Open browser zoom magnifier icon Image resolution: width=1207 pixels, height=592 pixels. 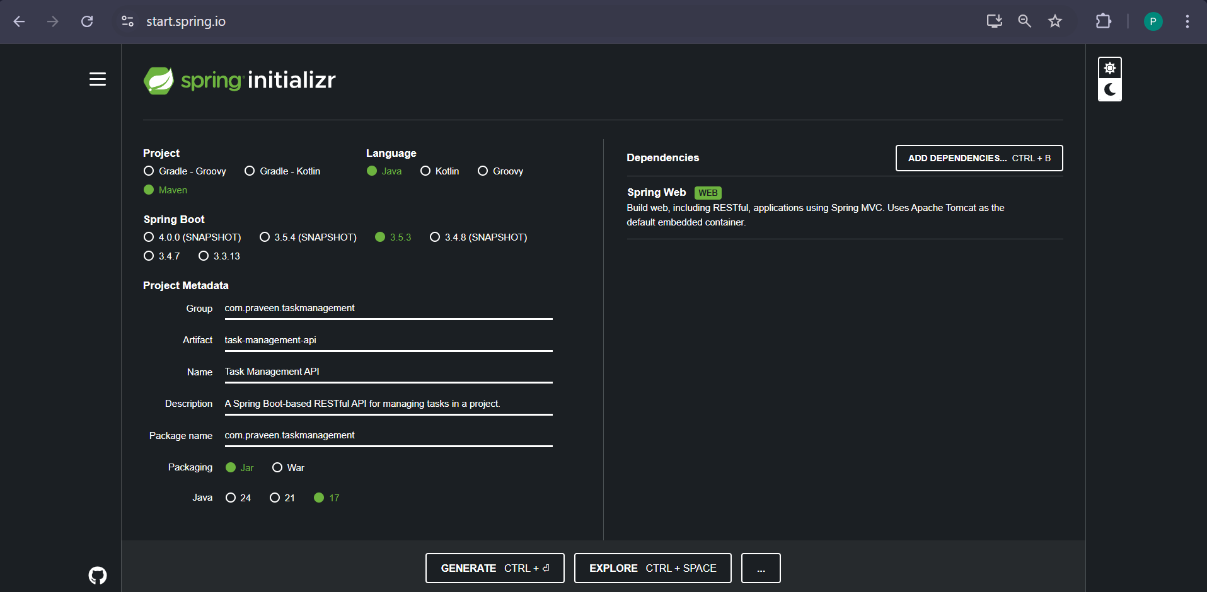tap(1025, 21)
